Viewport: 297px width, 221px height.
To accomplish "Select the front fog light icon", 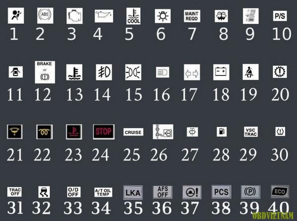I will pos(104,72).
